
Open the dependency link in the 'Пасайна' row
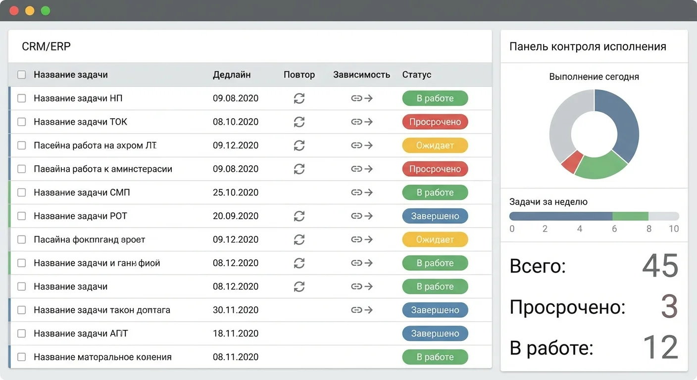362,239
